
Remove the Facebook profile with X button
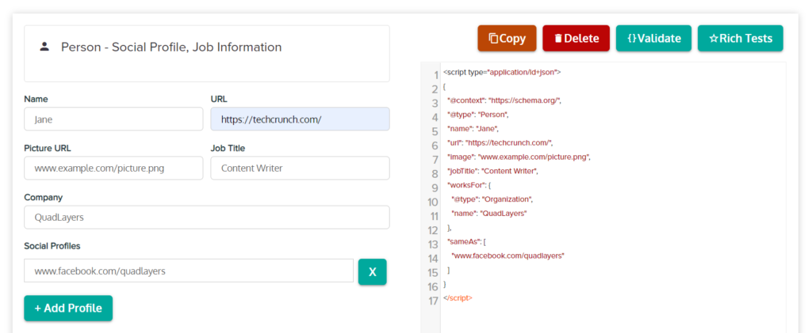(x=372, y=271)
